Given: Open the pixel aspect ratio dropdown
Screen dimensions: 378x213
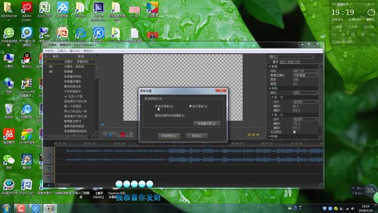Looking at the screenshot, I should click(x=305, y=75).
